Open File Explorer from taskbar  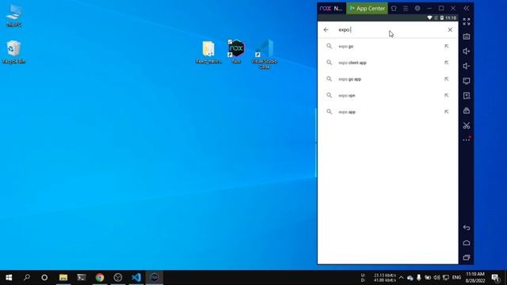tap(63, 277)
